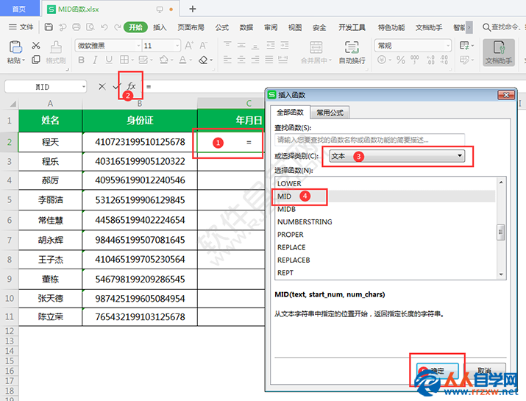Click the new tab plus button
The width and height of the screenshot is (526, 401).
[193, 9]
